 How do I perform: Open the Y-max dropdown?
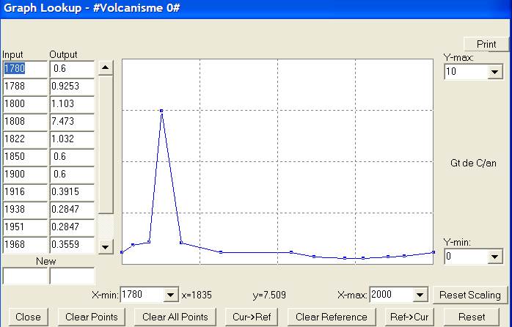(x=494, y=72)
